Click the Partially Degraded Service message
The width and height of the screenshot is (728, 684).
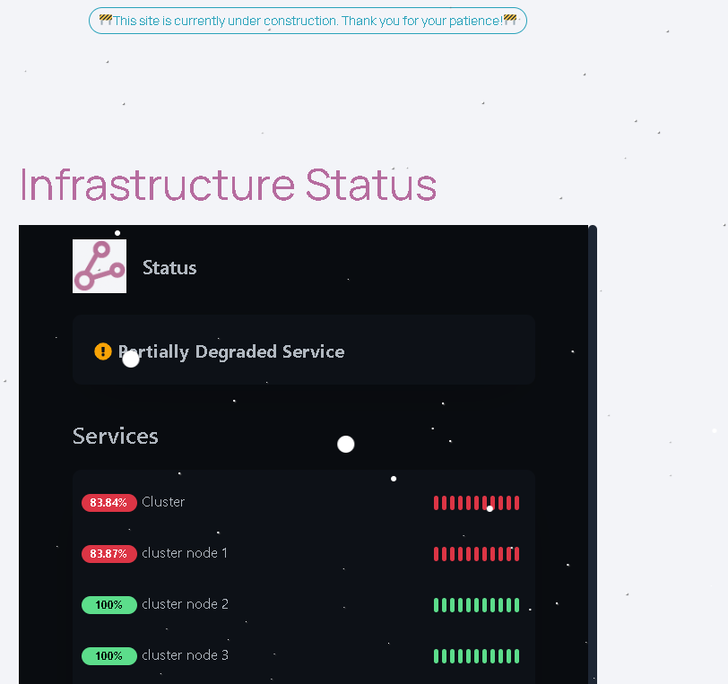coord(231,351)
